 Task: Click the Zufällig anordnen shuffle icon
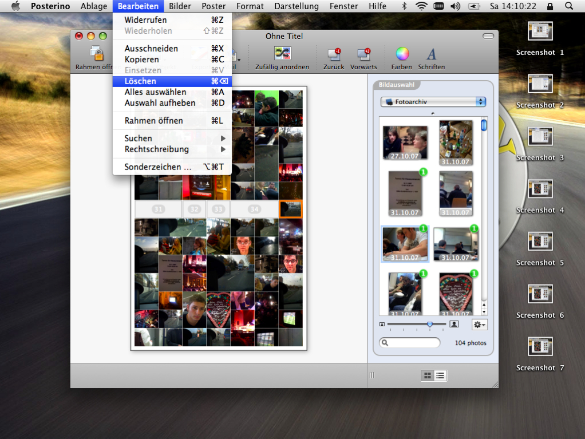coord(282,53)
